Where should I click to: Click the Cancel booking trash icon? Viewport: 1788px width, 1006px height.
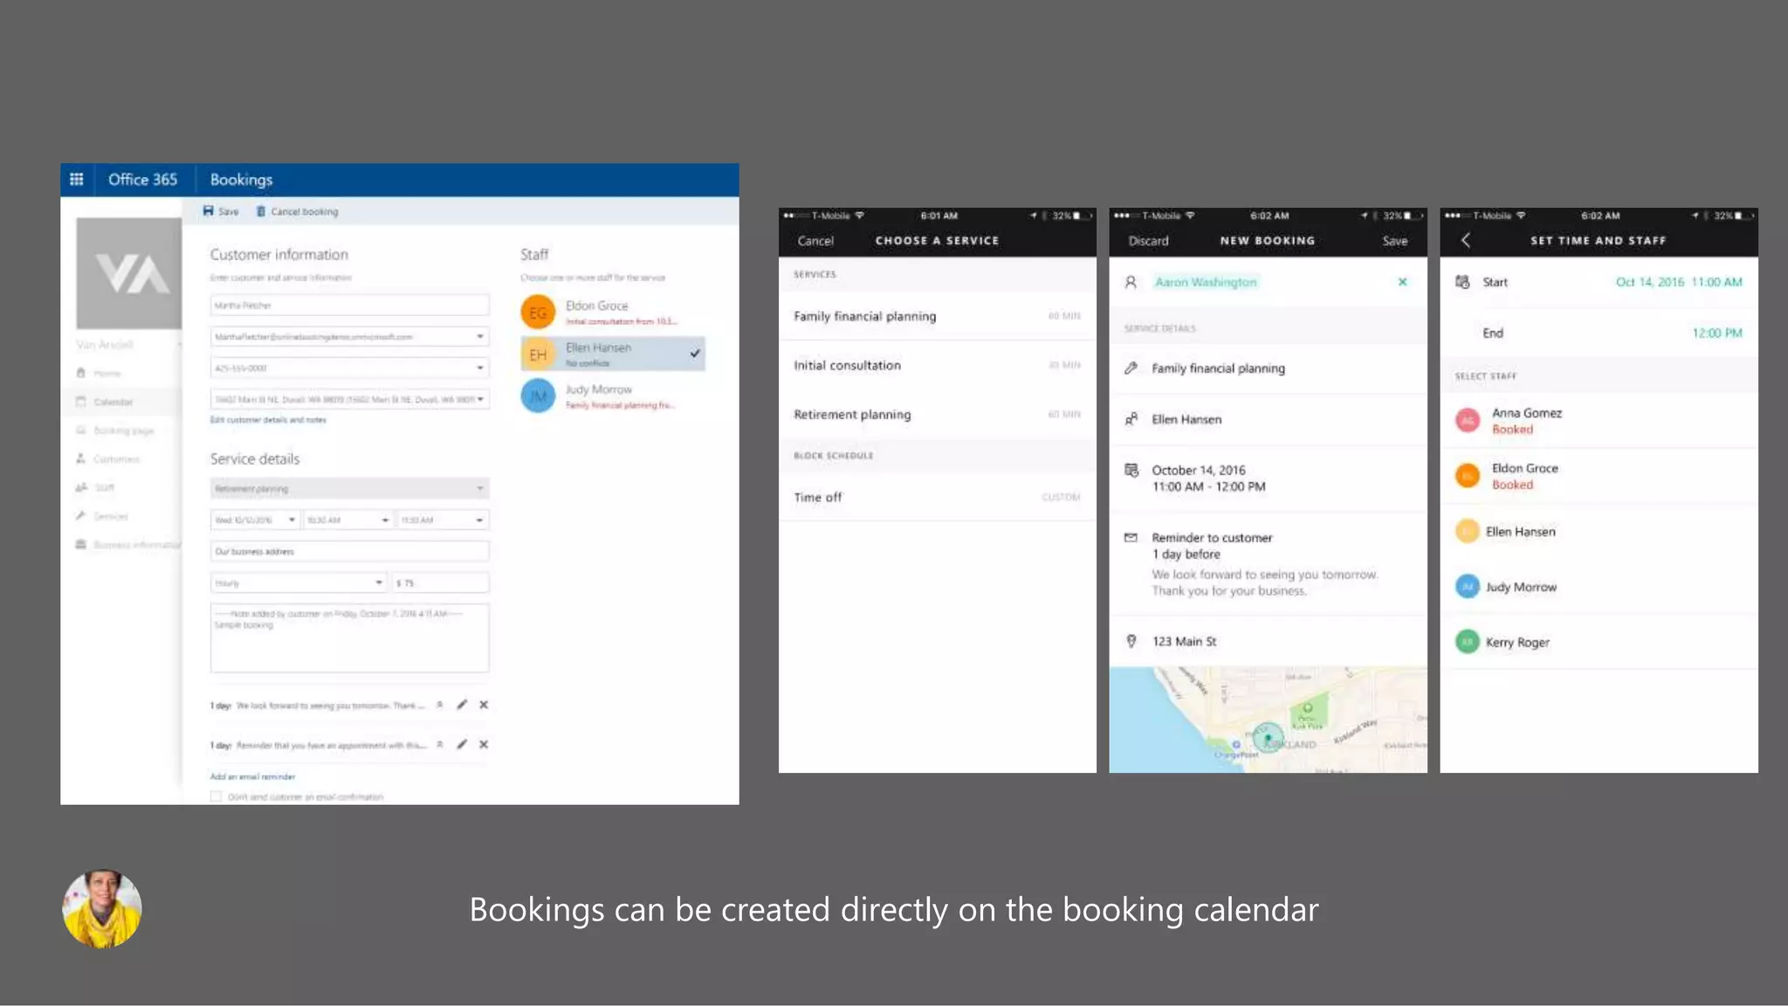click(x=260, y=211)
